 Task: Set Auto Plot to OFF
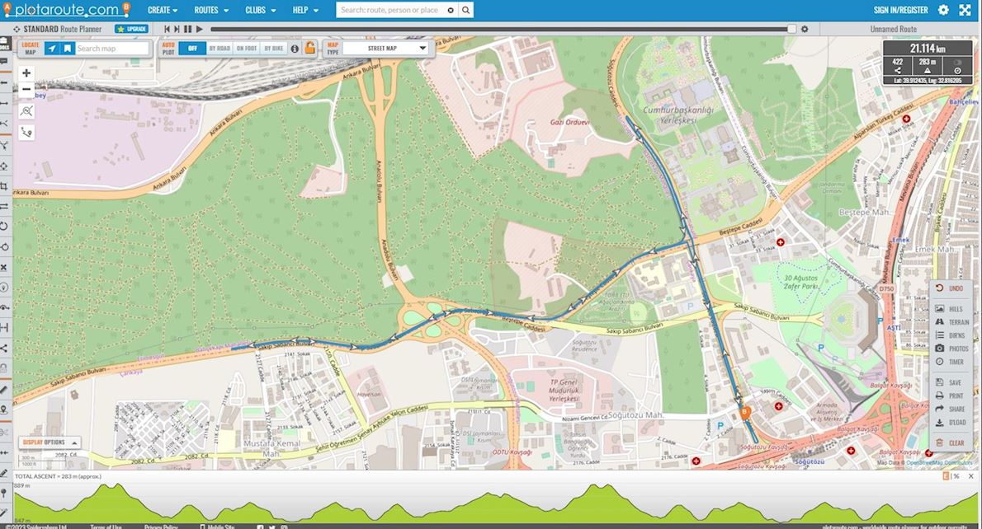tap(192, 48)
